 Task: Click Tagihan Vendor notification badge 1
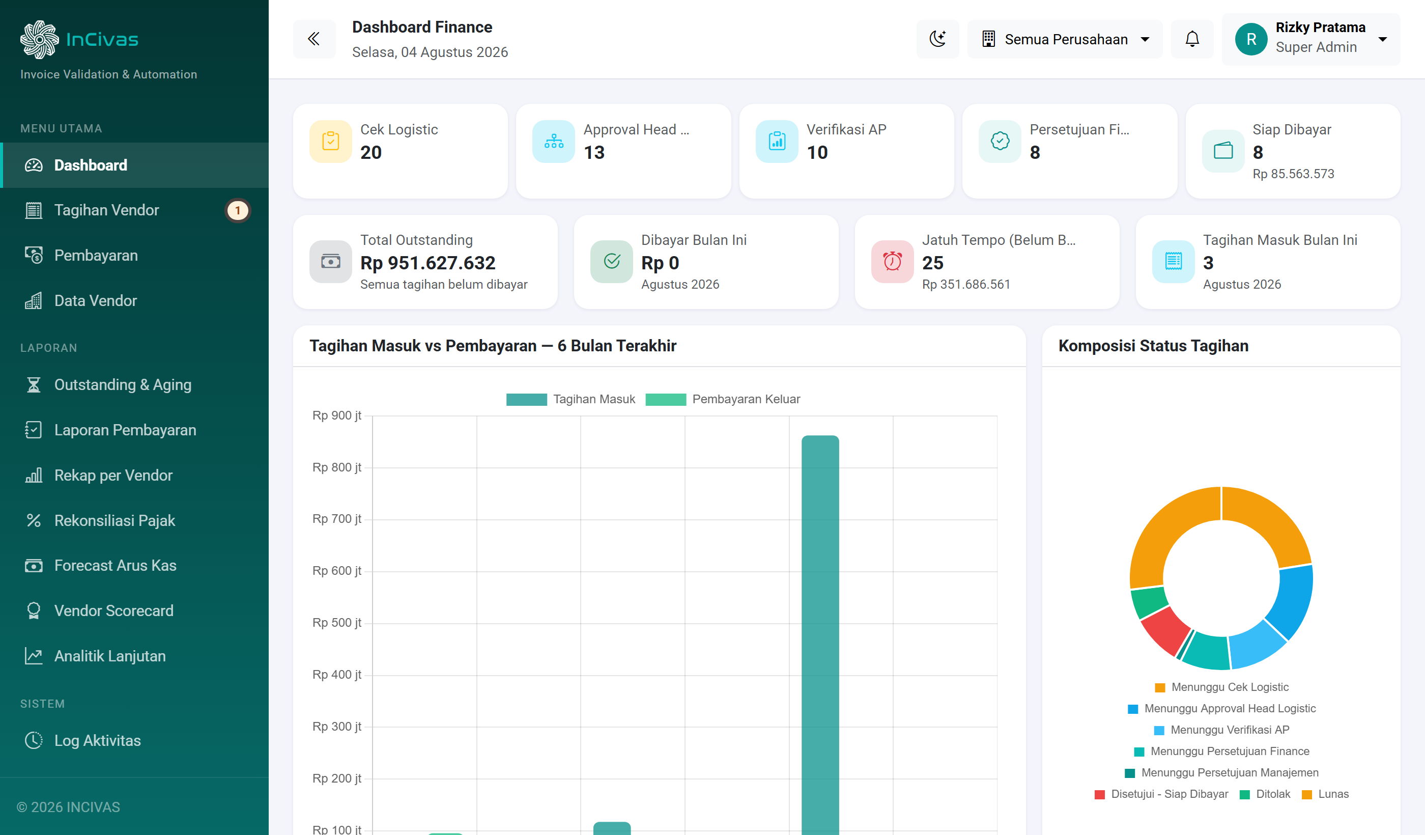238,210
